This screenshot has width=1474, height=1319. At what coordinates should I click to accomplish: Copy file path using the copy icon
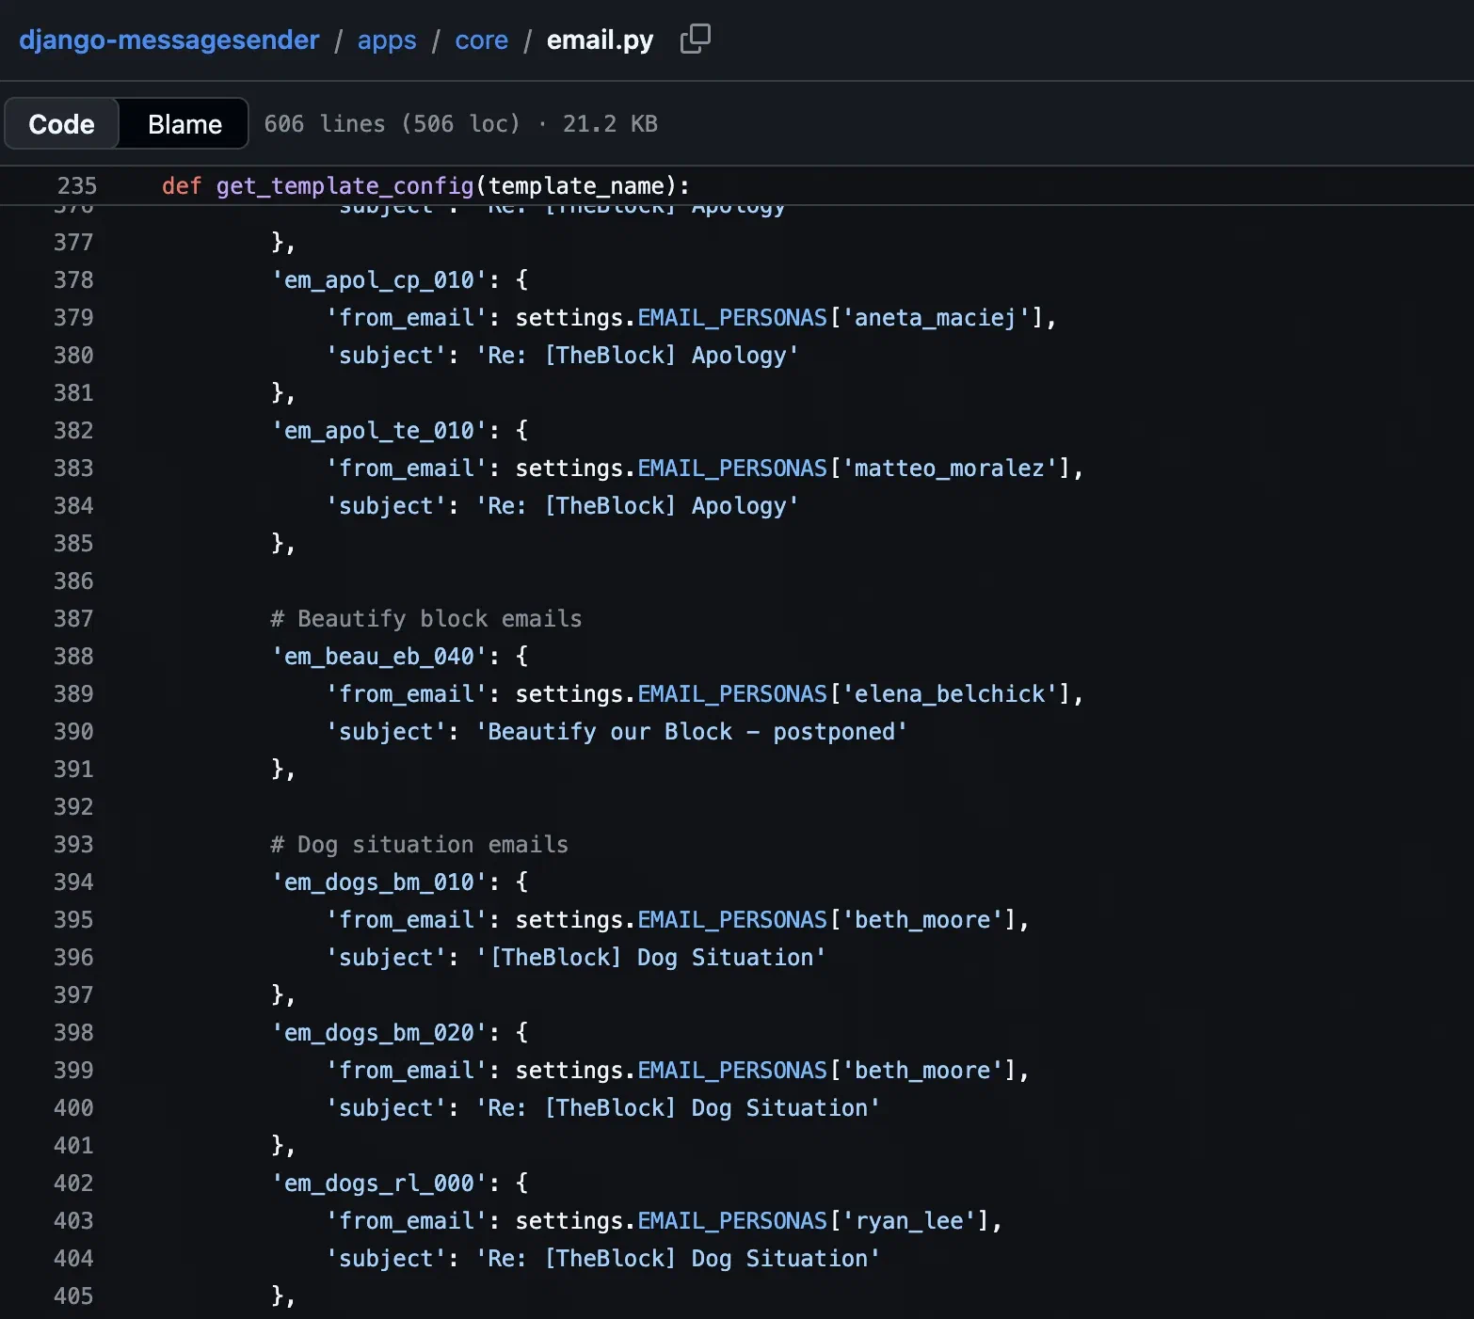coord(695,39)
